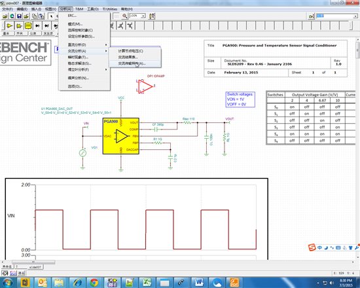The image size is (360, 288).
Task: Click the horizontal scrollbar thumb
Action: 33,262
